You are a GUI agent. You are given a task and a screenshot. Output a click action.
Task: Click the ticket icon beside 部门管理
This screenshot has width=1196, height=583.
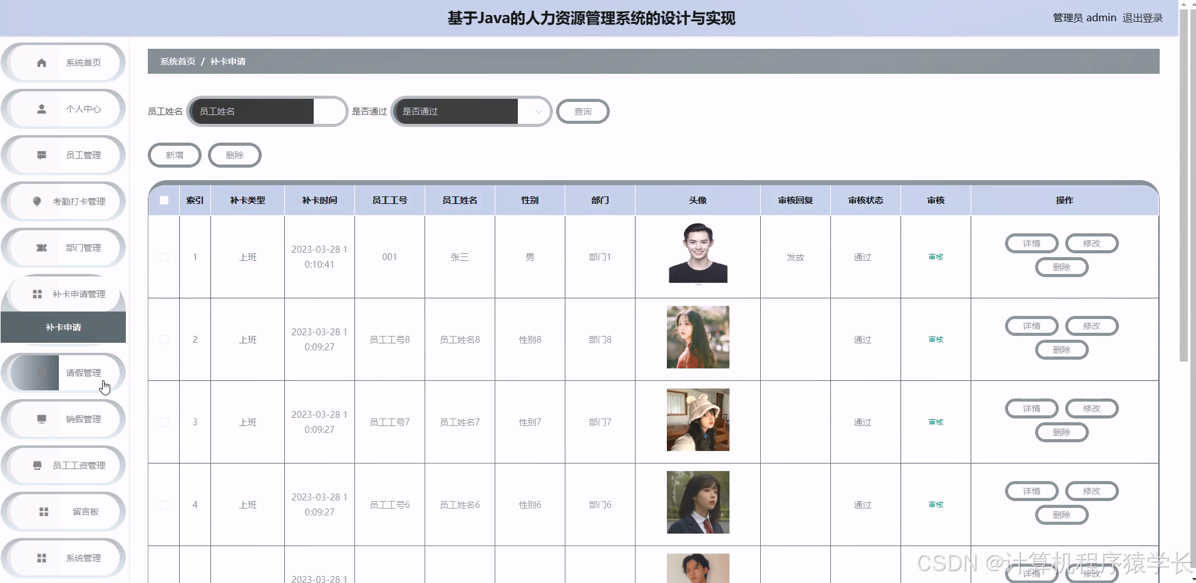pyautogui.click(x=41, y=248)
